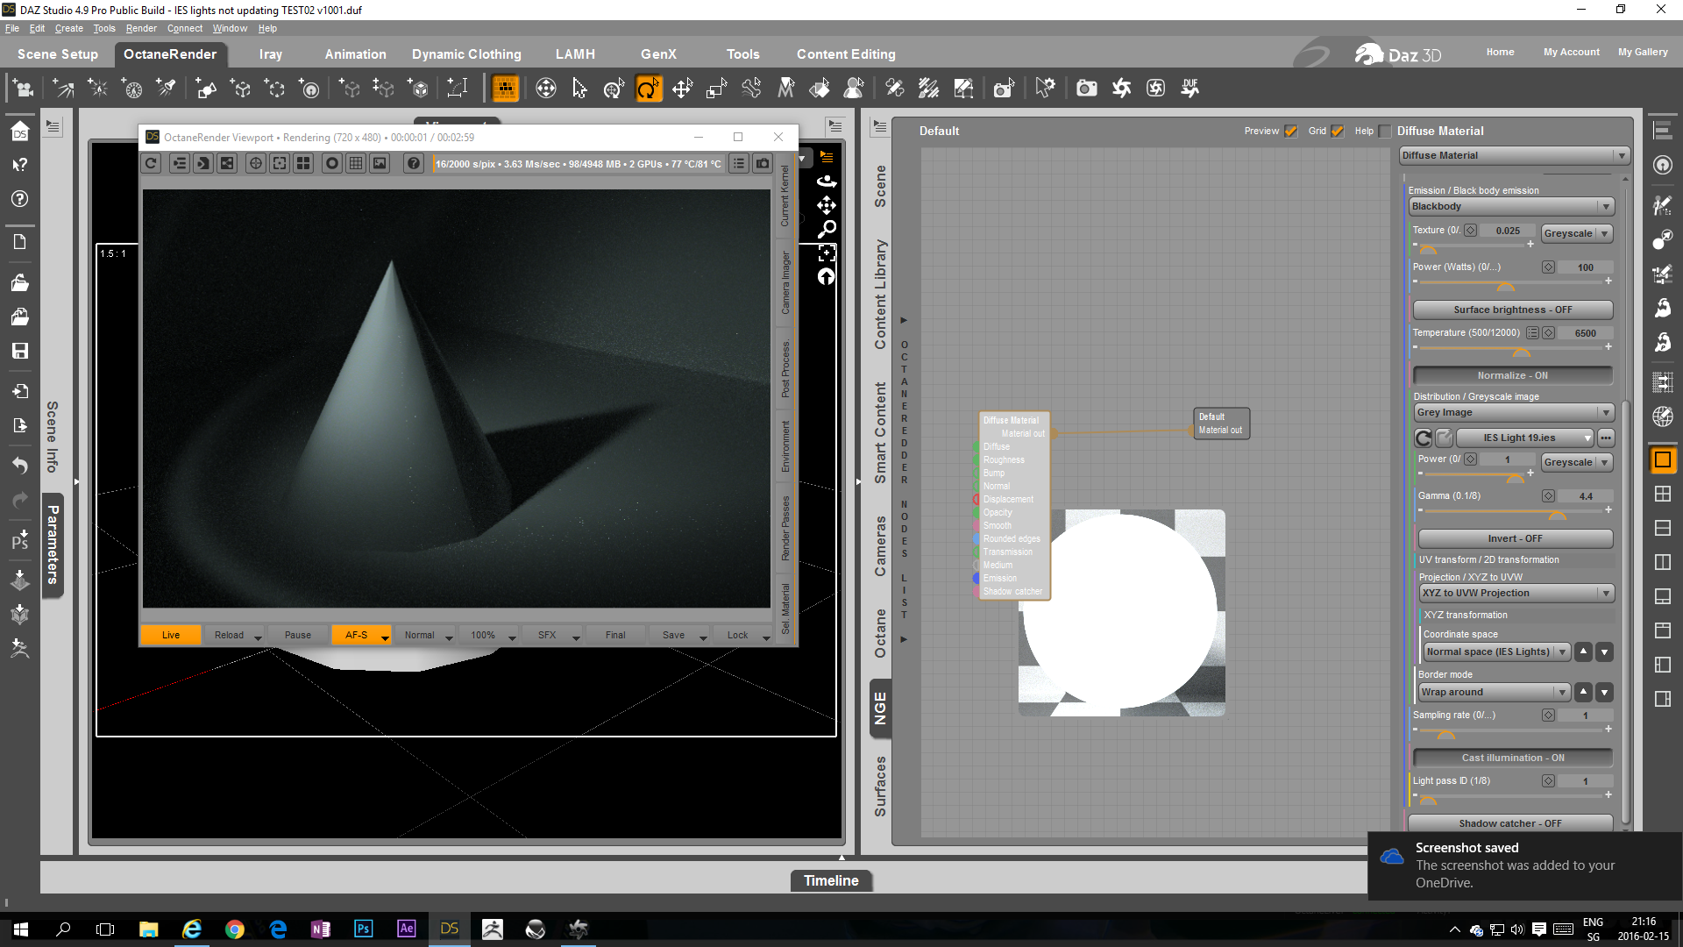Switch to the Iray tab
The image size is (1683, 947).
pyautogui.click(x=270, y=54)
